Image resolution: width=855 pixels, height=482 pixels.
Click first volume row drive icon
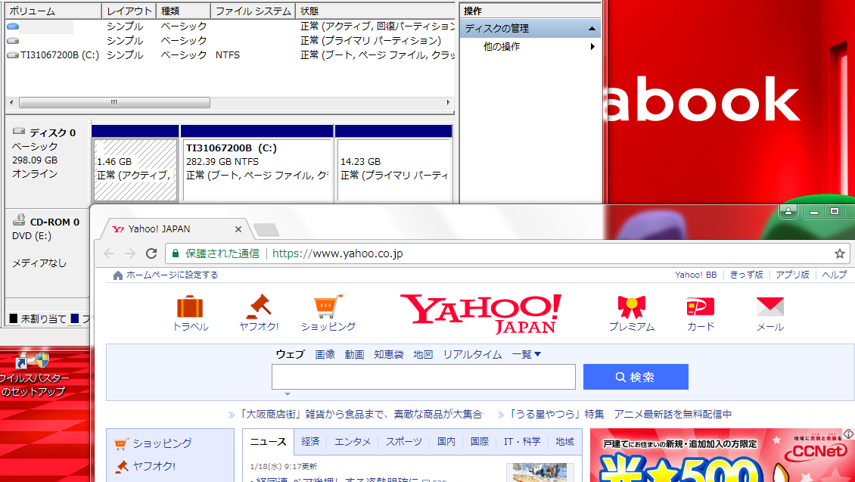(13, 26)
